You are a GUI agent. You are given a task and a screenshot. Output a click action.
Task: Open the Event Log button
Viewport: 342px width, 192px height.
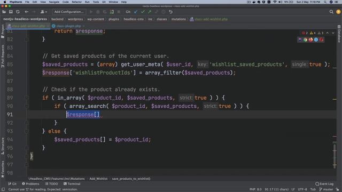click(x=324, y=184)
